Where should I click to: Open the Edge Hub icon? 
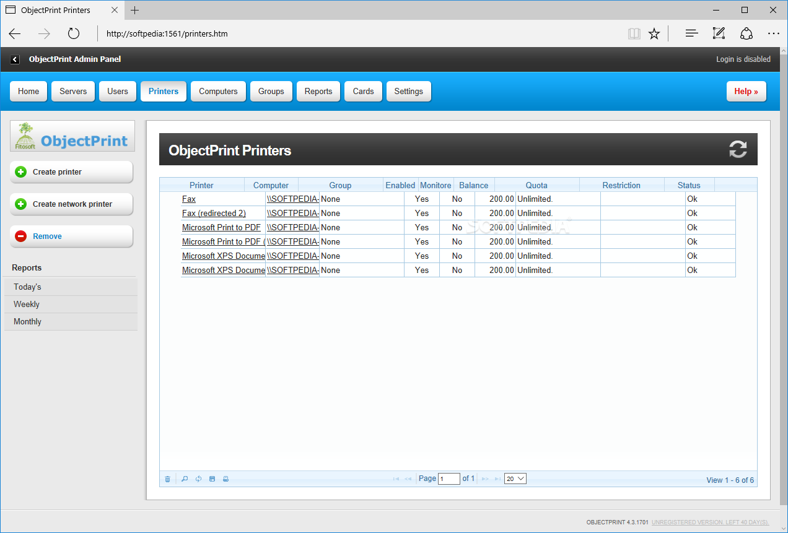click(692, 33)
